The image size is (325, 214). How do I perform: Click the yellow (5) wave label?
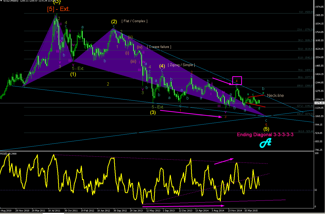pyautogui.click(x=266, y=129)
